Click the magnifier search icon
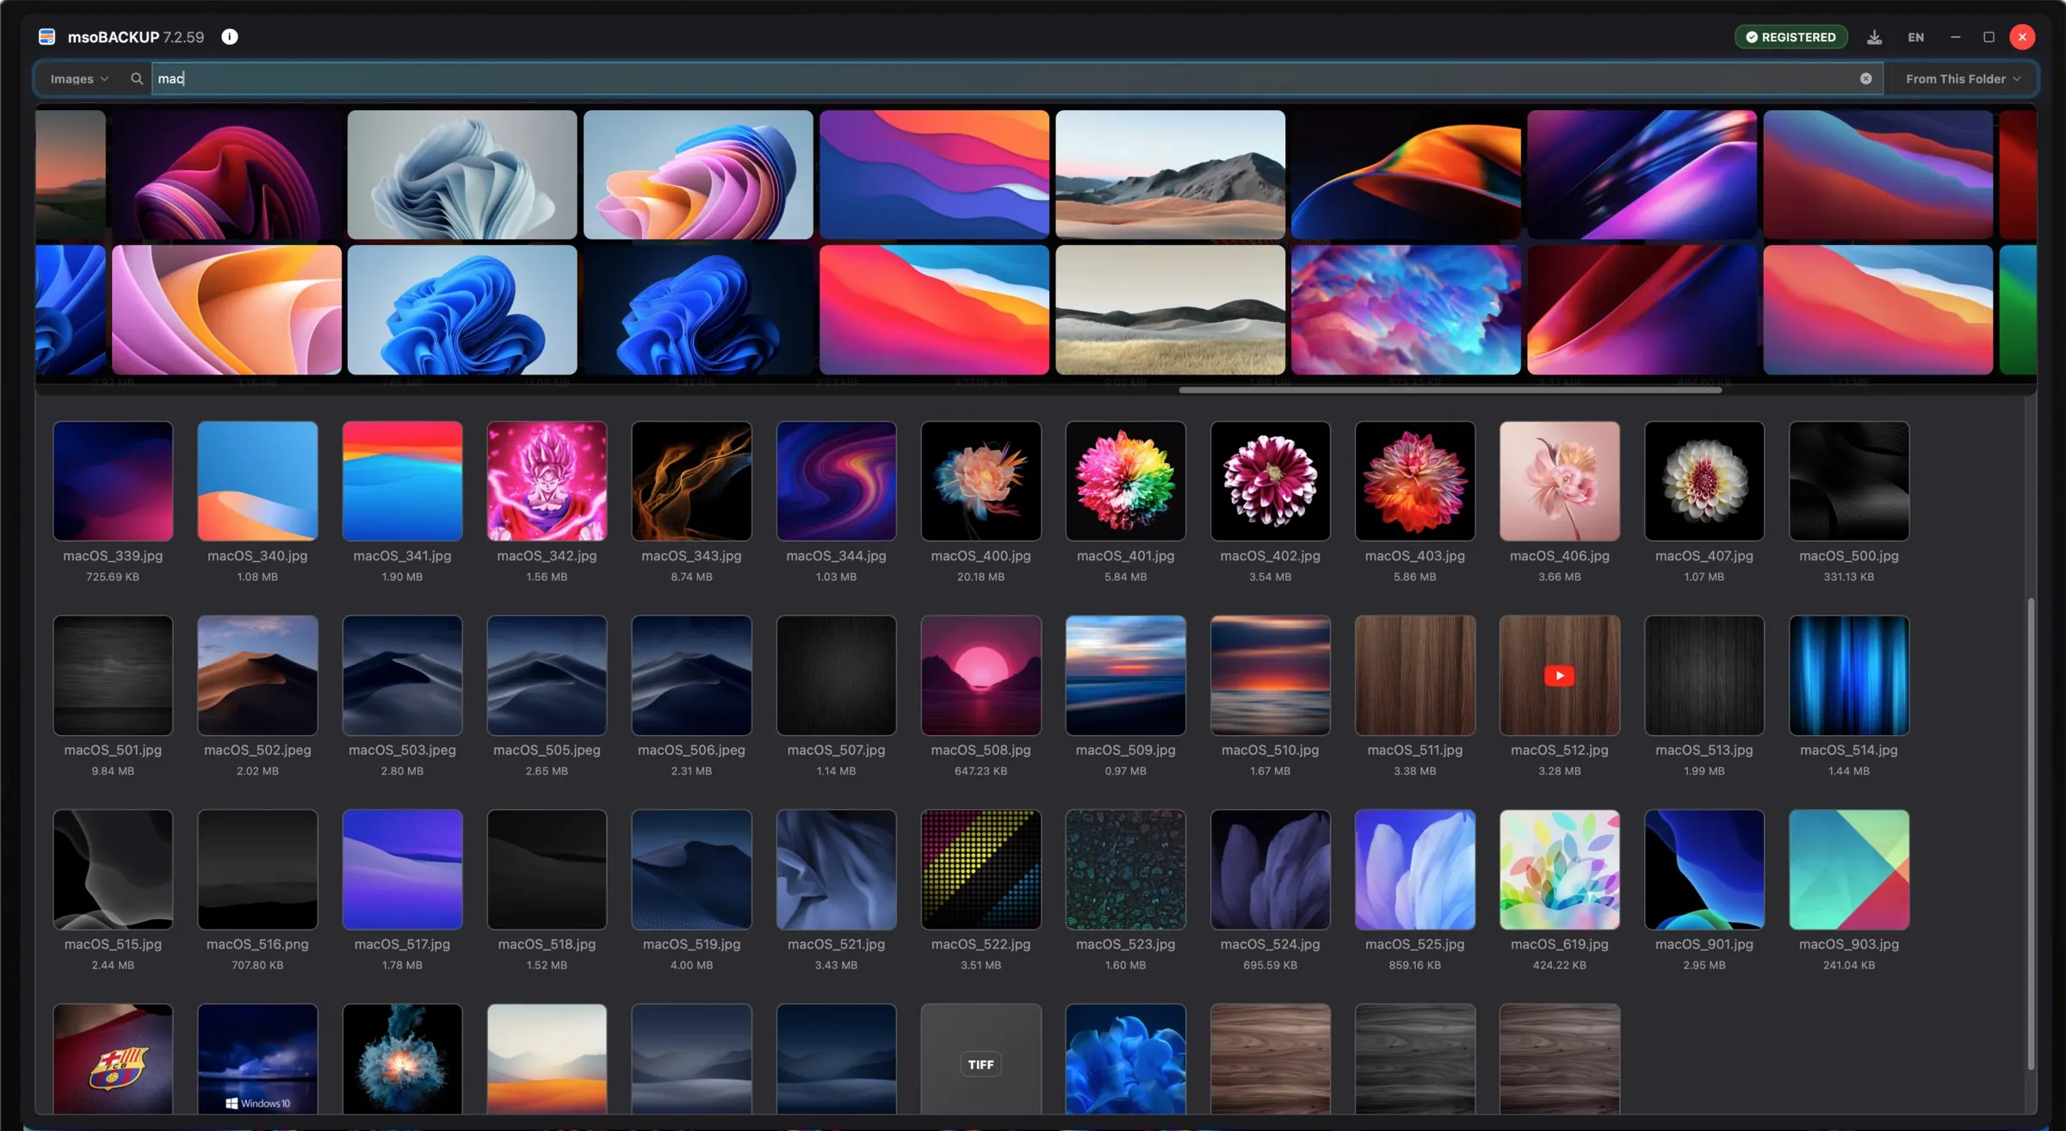Image resolution: width=2066 pixels, height=1131 pixels. click(136, 78)
